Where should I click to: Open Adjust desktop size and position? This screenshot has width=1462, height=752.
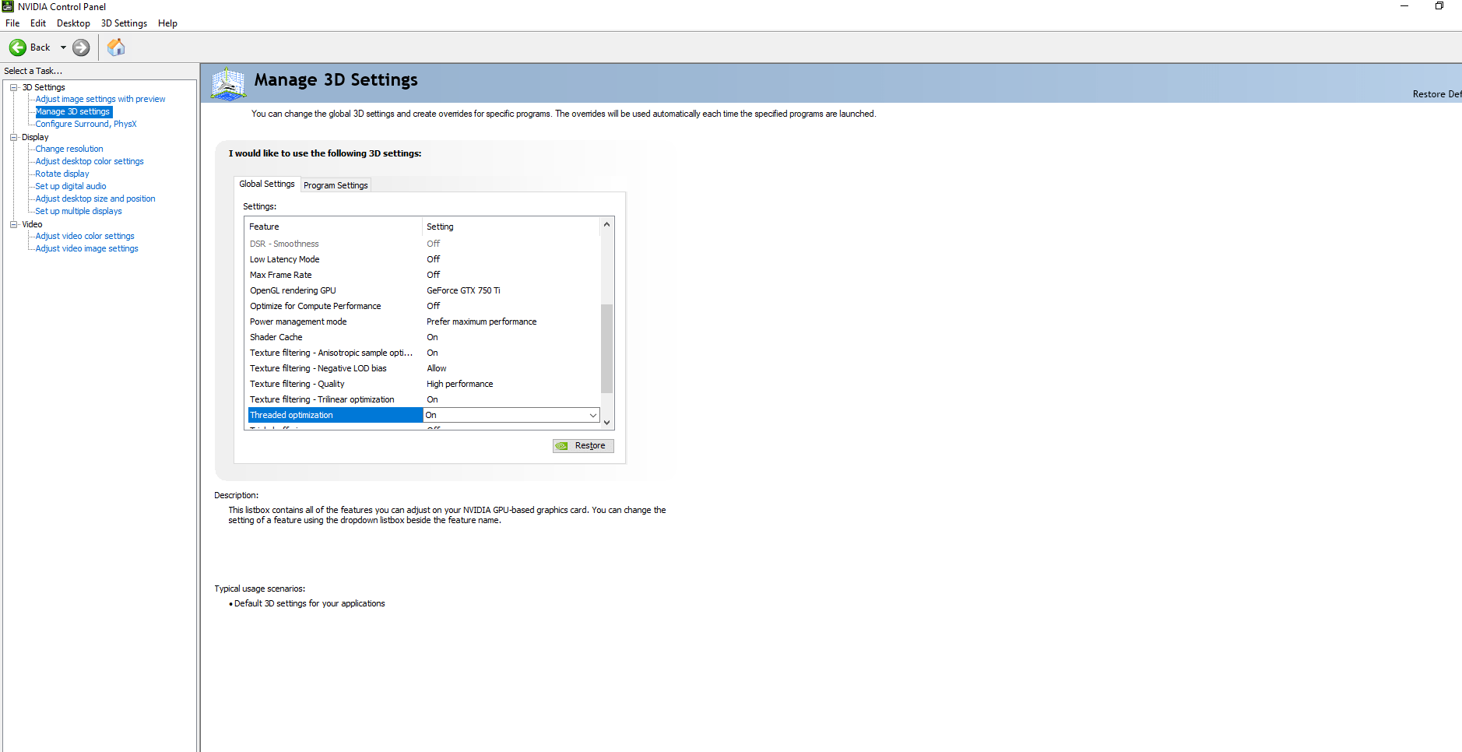95,199
